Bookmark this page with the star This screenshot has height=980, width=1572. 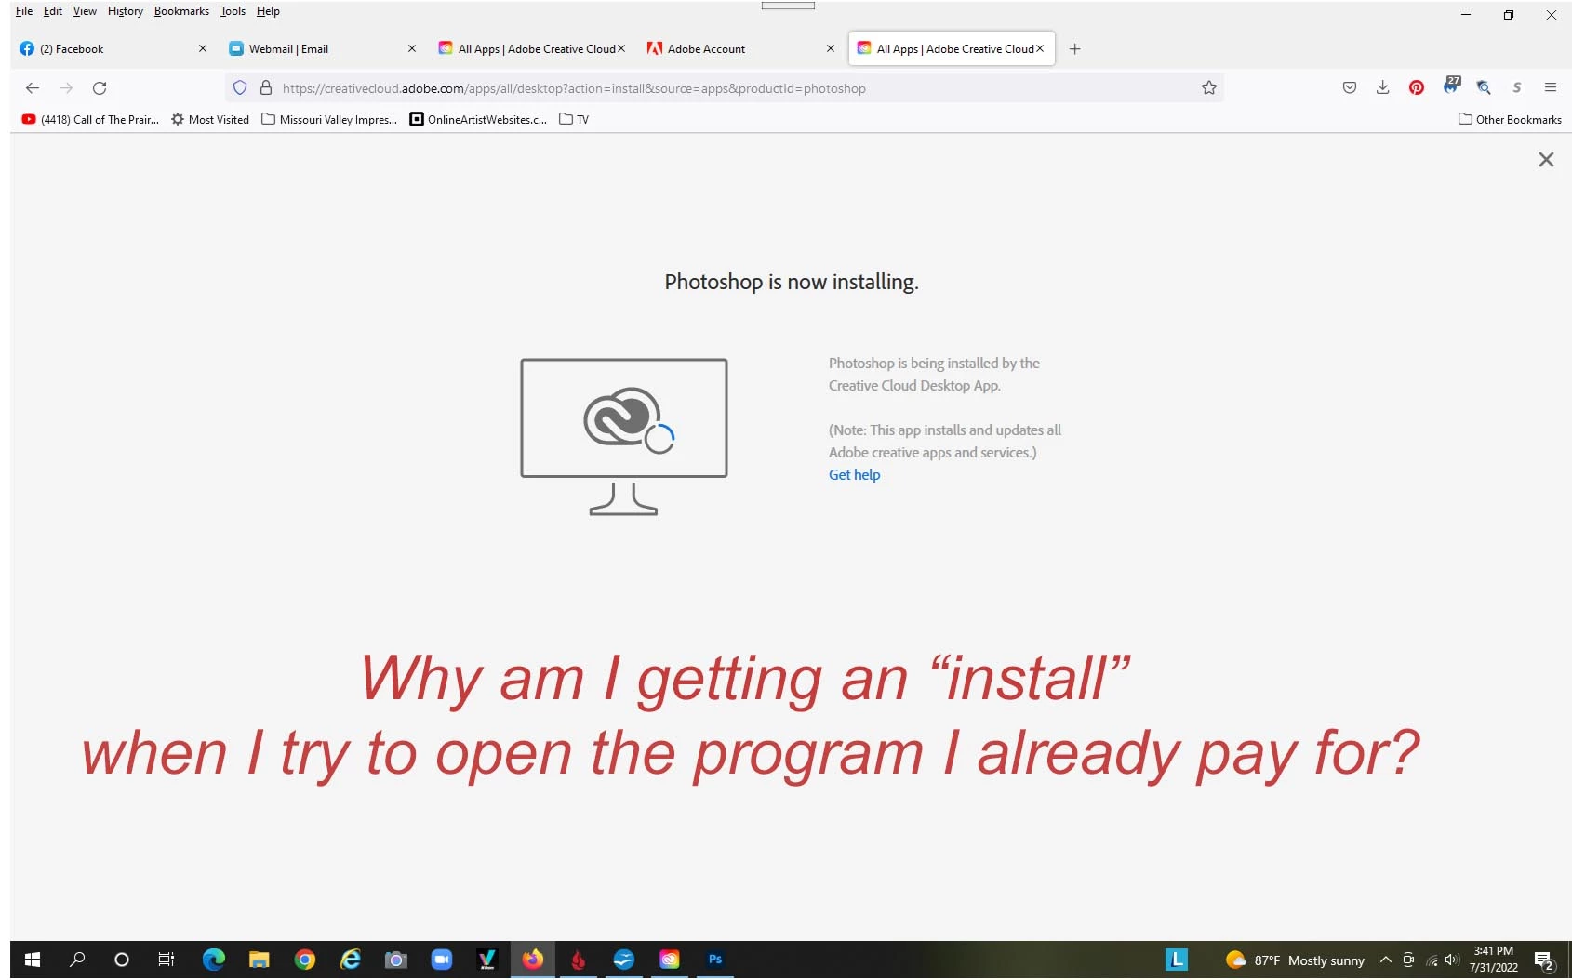click(x=1209, y=88)
